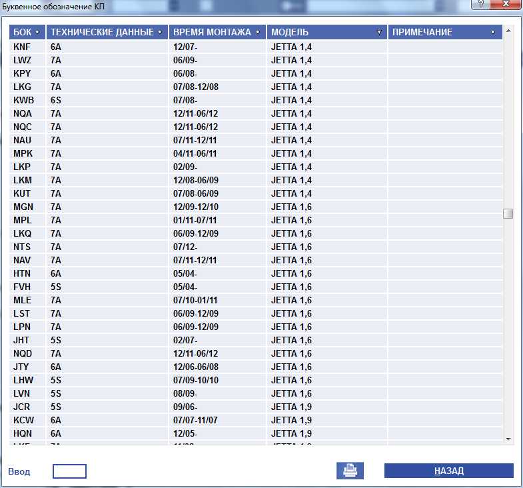Screen dimensions: 523x488
Task: Focus the Ввод input field
Action: click(69, 471)
